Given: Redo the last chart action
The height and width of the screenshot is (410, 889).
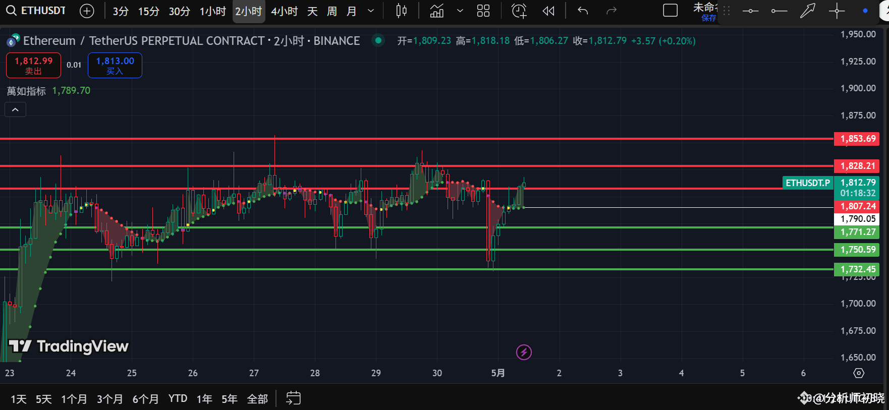Looking at the screenshot, I should coord(612,11).
